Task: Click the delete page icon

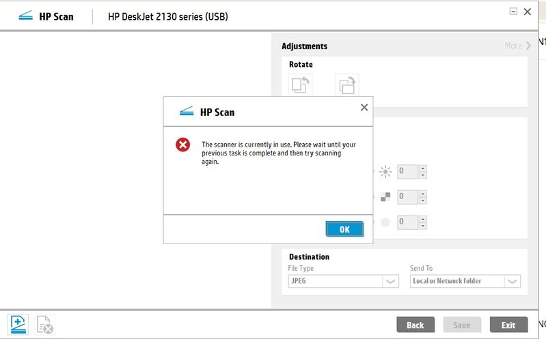Action: click(44, 325)
